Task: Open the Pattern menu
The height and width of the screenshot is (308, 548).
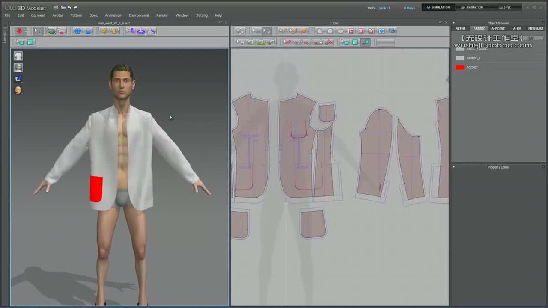Action: coord(76,15)
